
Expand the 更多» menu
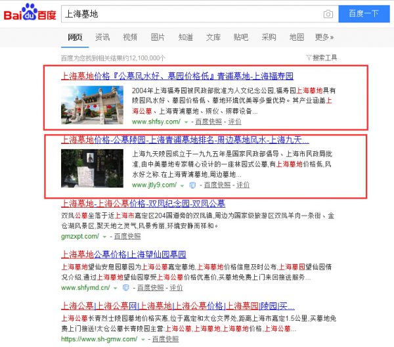click(324, 37)
